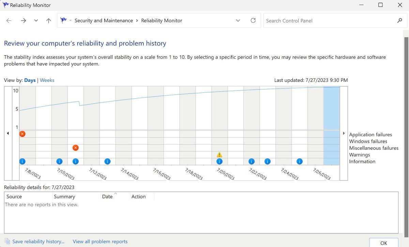Click the miscellaneous failure icon near 7/11/2023

pos(76,148)
